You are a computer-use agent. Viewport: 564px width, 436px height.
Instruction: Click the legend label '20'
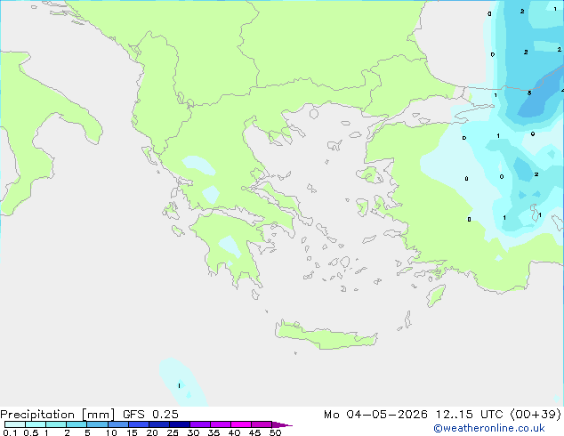point(152,432)
